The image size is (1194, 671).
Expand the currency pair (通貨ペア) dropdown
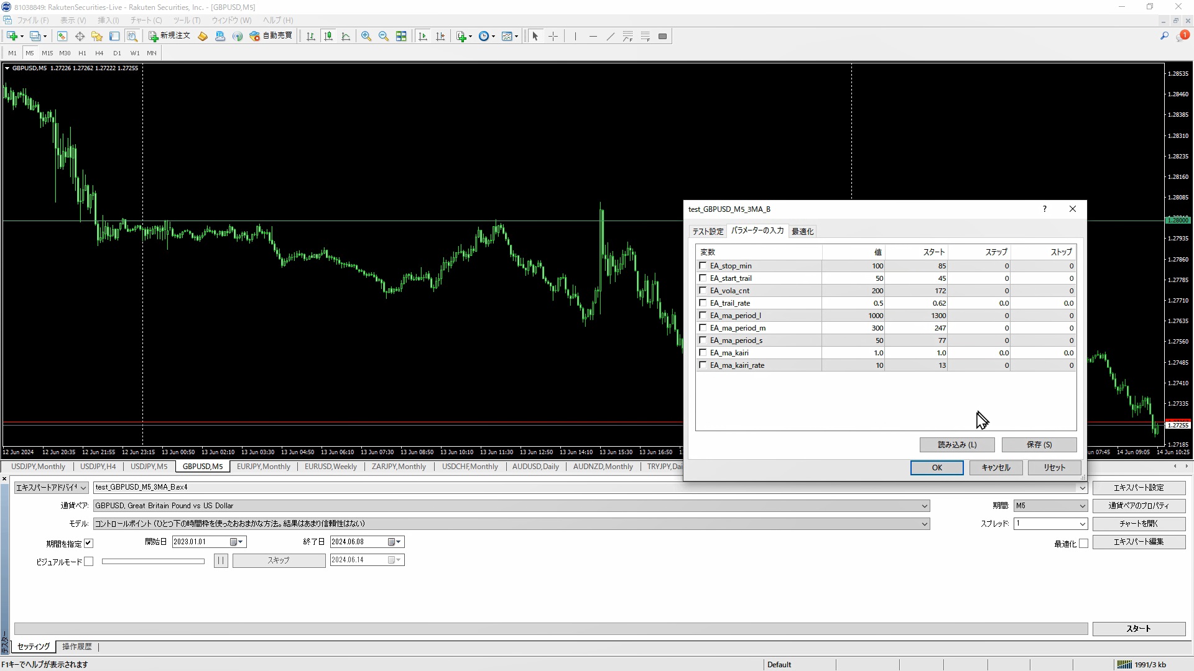[x=924, y=506]
